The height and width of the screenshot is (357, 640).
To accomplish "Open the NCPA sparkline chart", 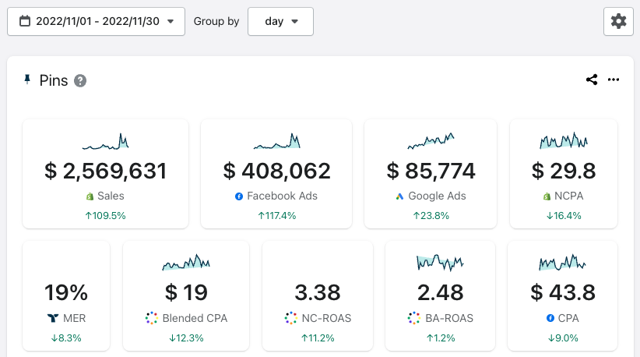I will coord(564,141).
